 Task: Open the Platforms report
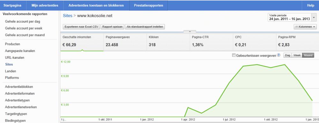[x=12, y=77]
